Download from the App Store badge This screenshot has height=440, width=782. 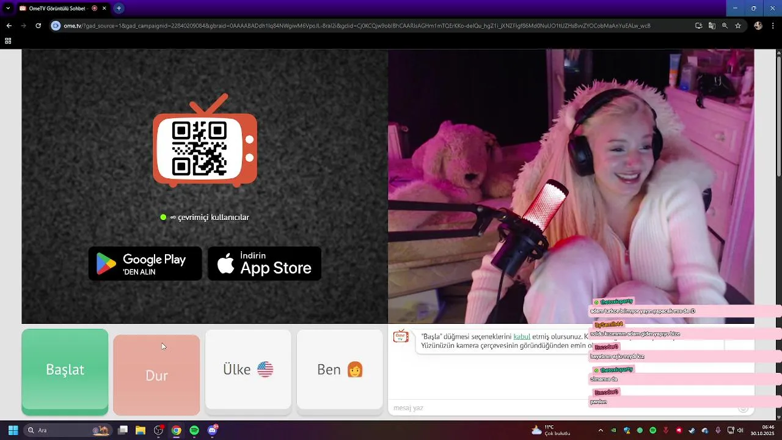(x=265, y=264)
